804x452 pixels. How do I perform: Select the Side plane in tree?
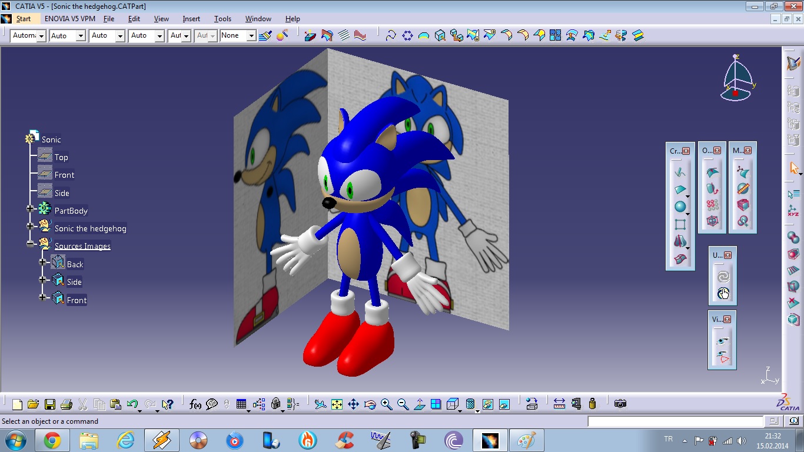[62, 193]
